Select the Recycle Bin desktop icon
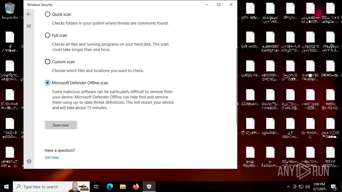 coord(10,11)
